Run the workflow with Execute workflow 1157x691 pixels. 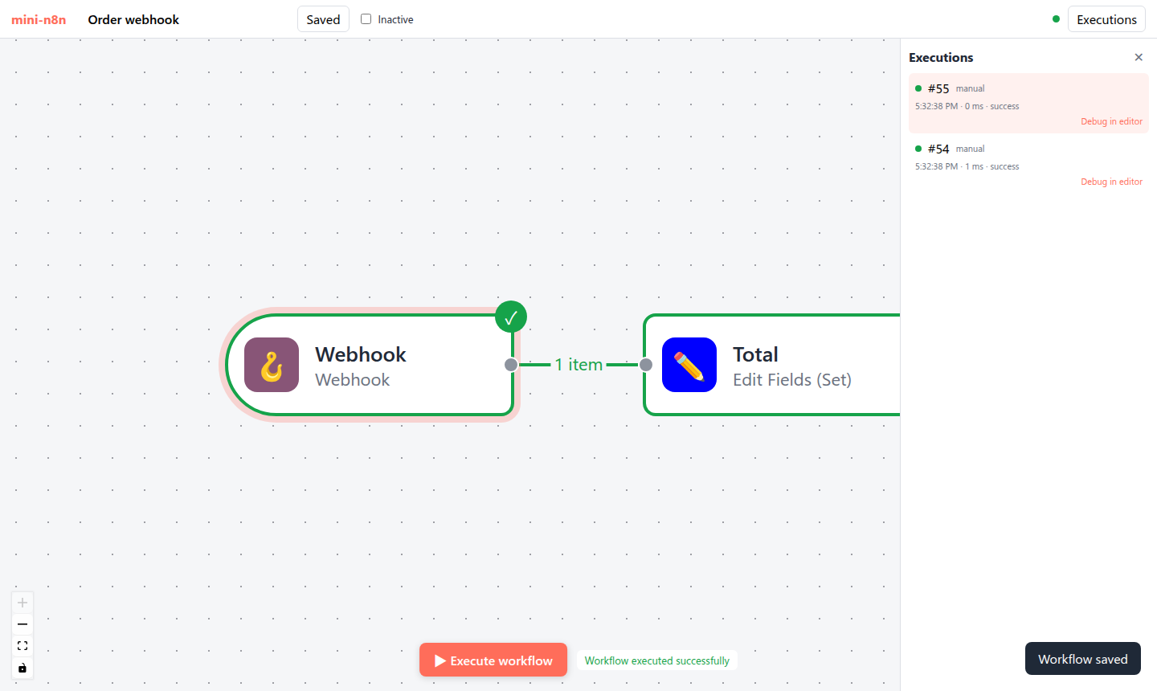(x=493, y=660)
